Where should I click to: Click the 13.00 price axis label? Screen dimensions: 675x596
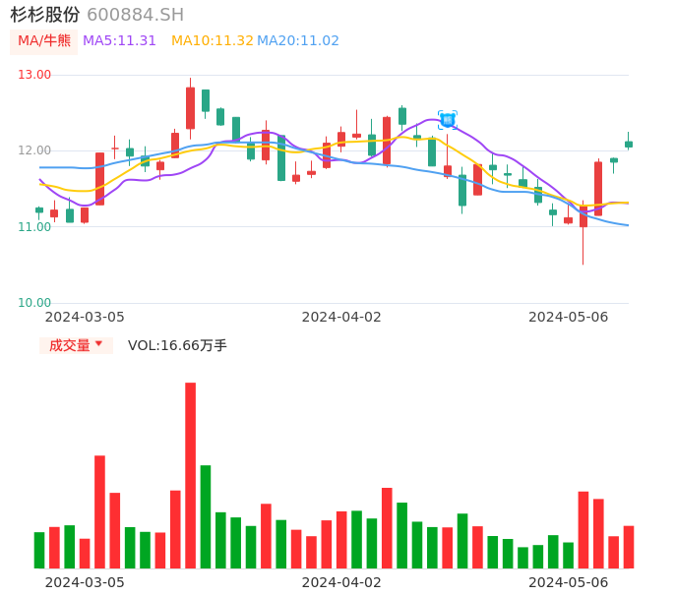click(34, 75)
